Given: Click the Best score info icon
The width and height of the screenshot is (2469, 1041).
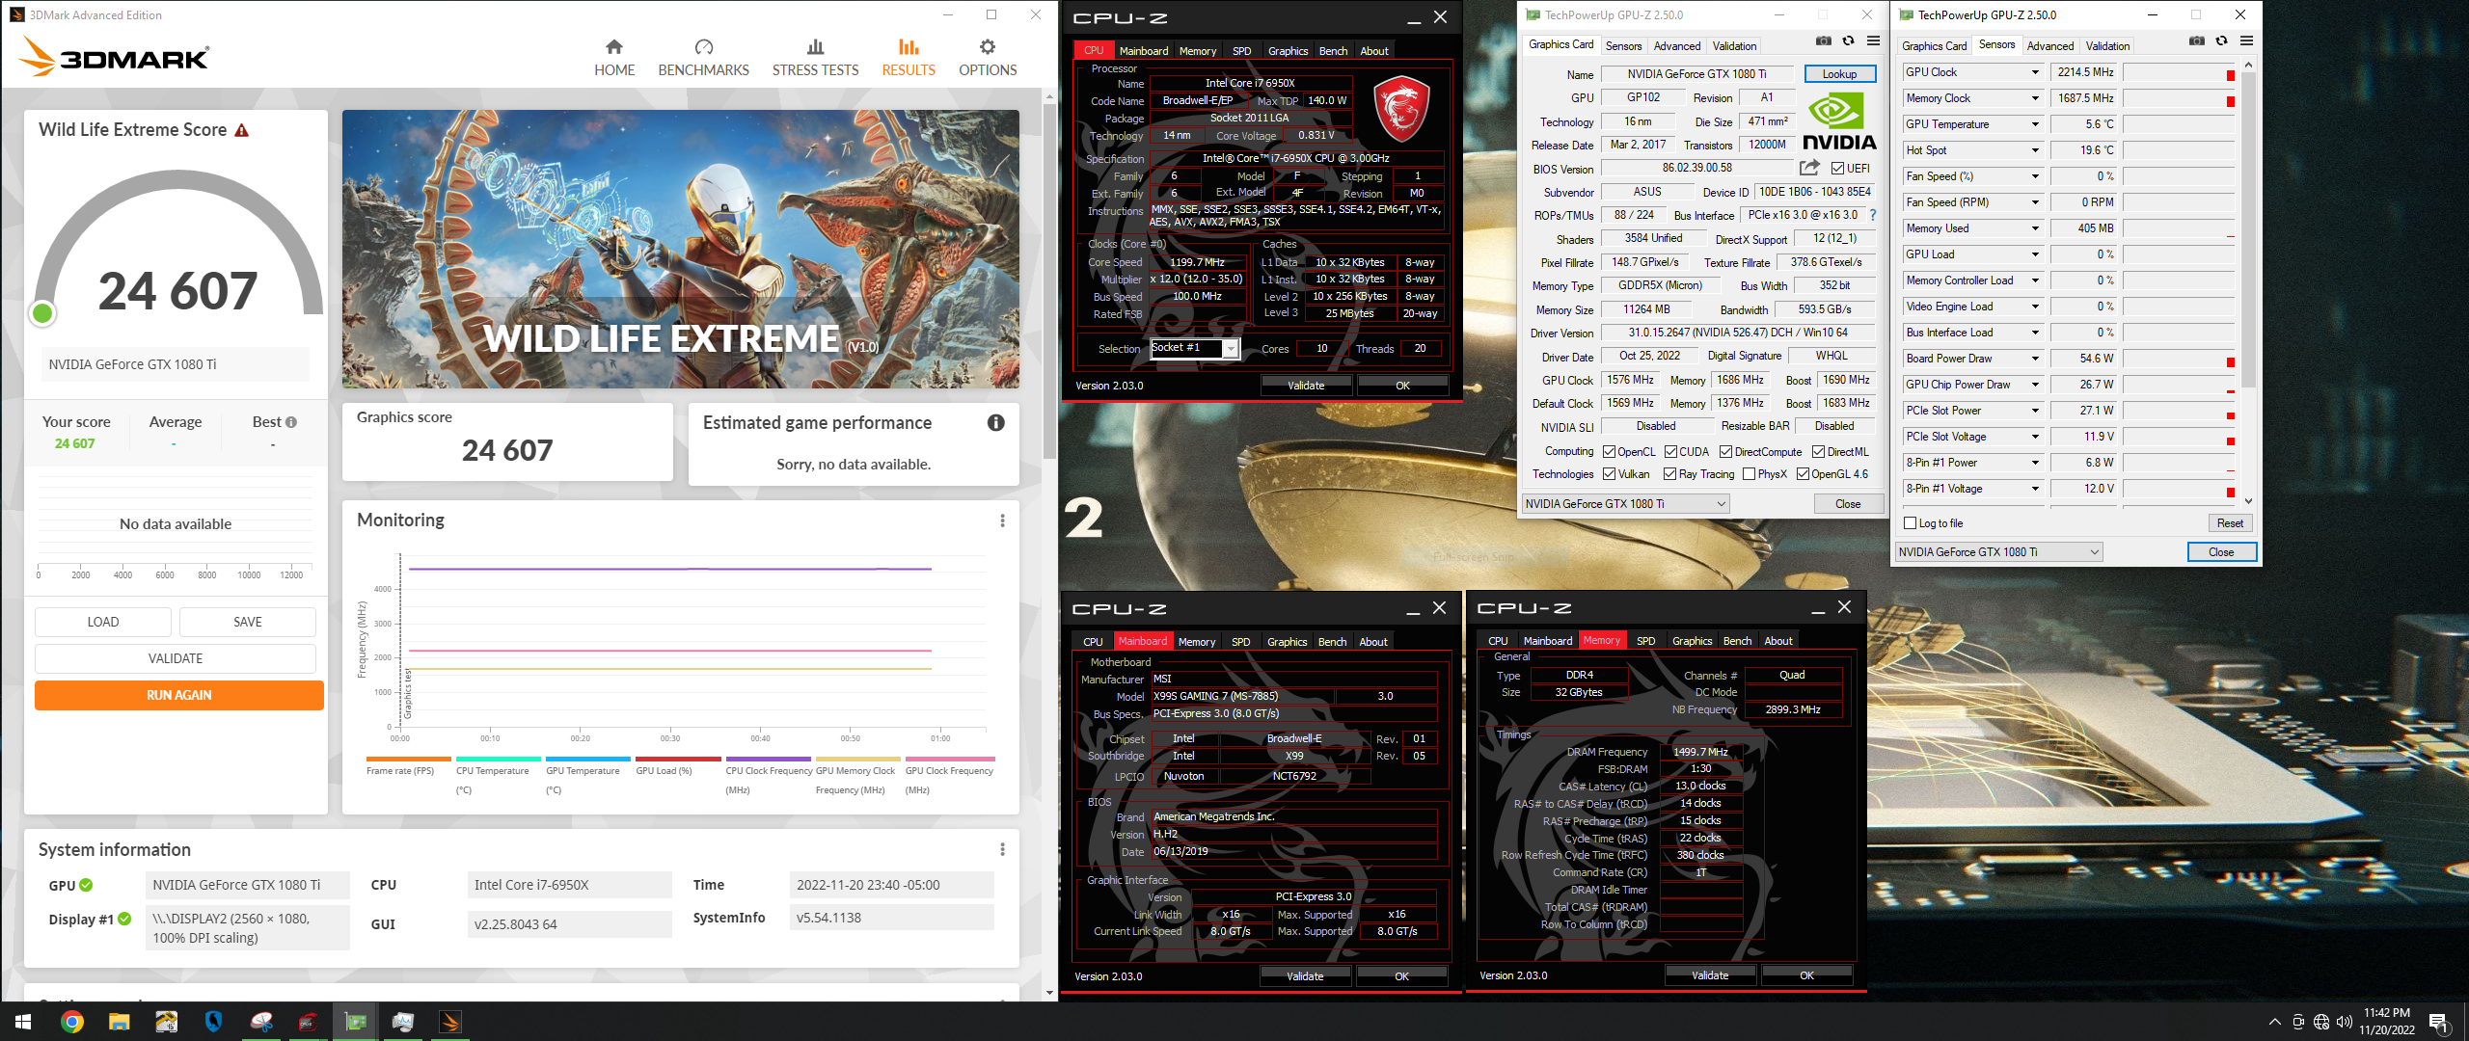Looking at the screenshot, I should (291, 422).
